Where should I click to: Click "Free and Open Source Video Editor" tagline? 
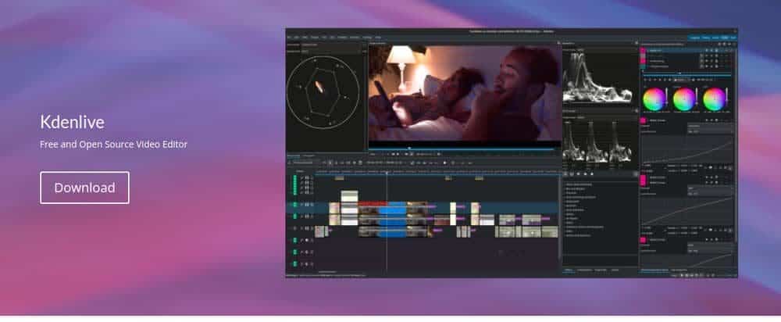point(113,145)
